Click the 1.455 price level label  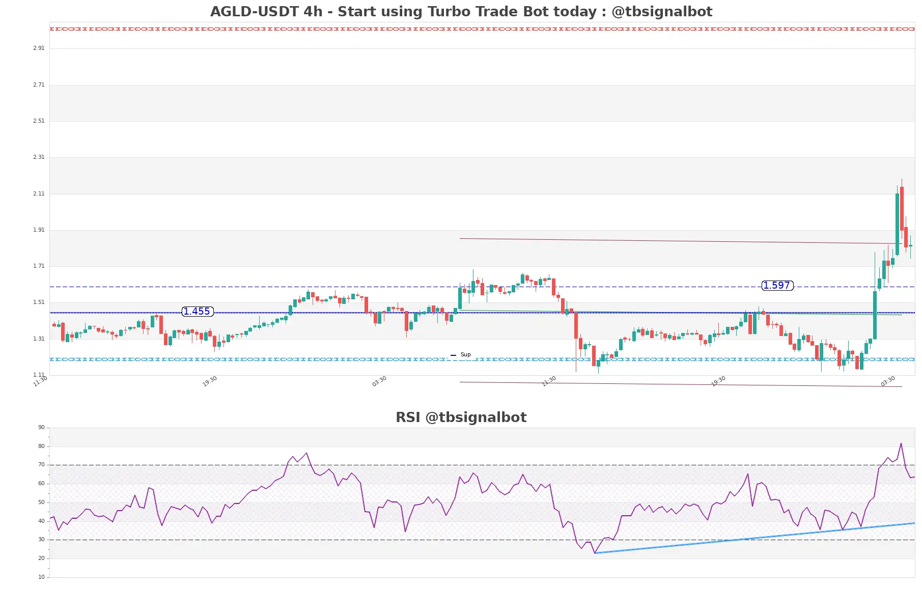tap(197, 312)
